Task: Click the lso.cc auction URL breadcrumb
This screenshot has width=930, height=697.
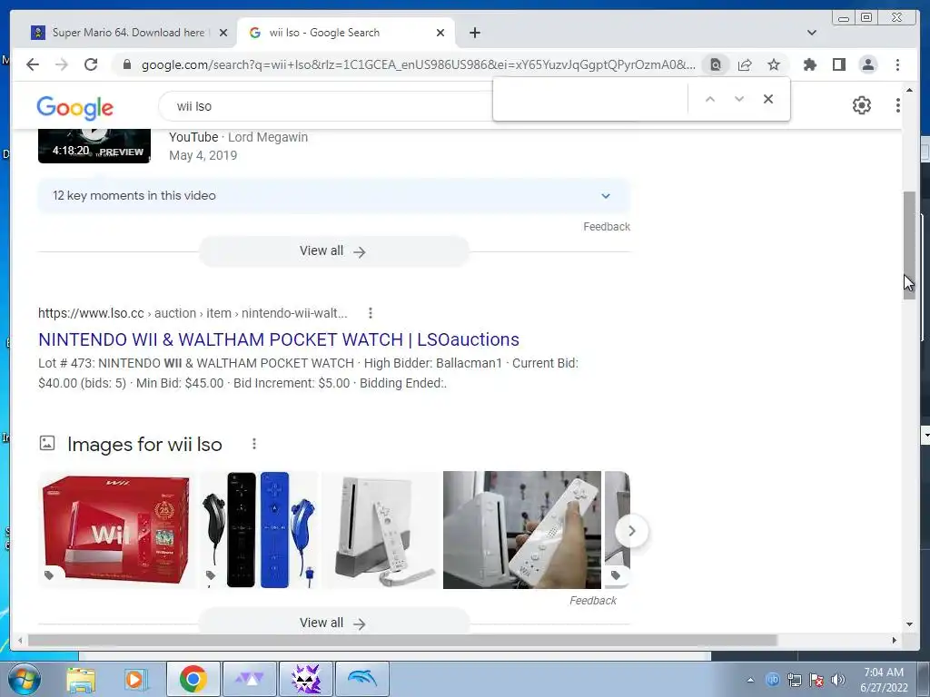Action: point(193,313)
